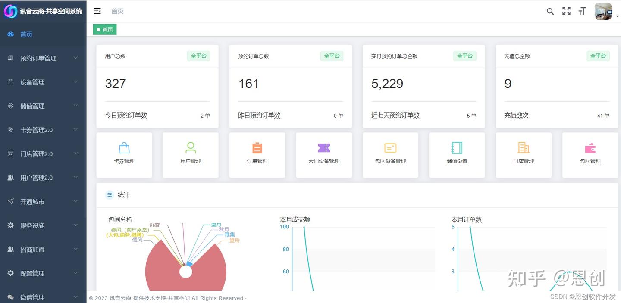Image resolution: width=621 pixels, height=303 pixels.
Task: Expand 门店管理2.0 menu chevron
Action: 75,153
